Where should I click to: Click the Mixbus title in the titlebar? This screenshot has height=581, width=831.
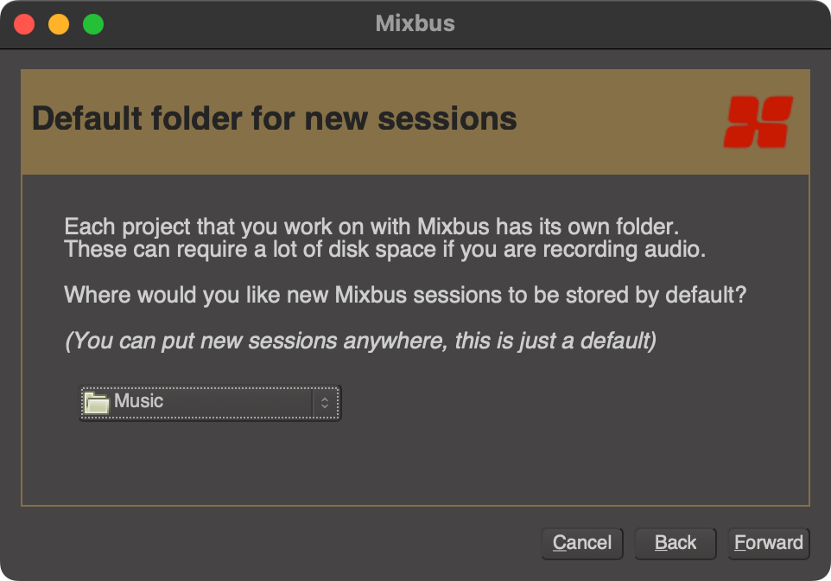pos(415,23)
